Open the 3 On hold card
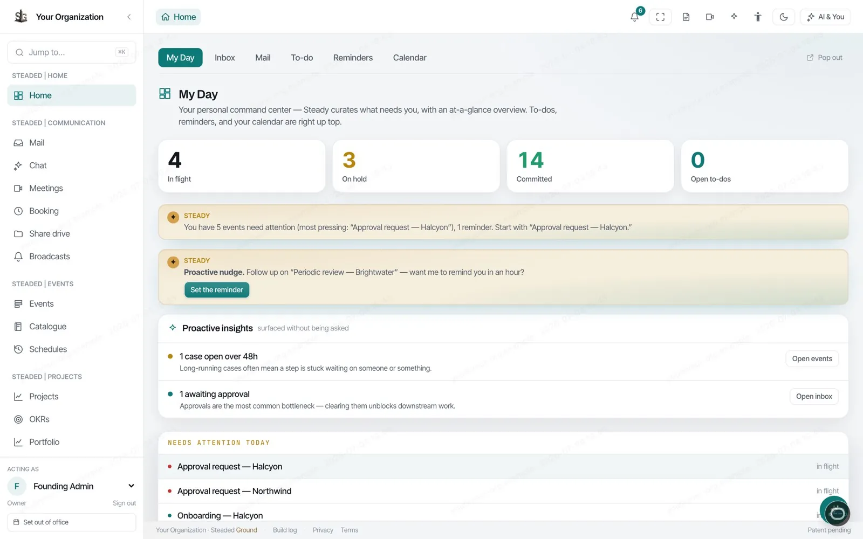Image resolution: width=863 pixels, height=539 pixels. pos(416,166)
